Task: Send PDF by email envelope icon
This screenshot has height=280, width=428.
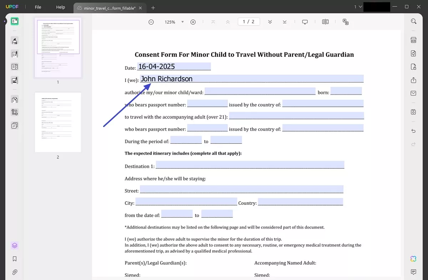Action: (413, 93)
